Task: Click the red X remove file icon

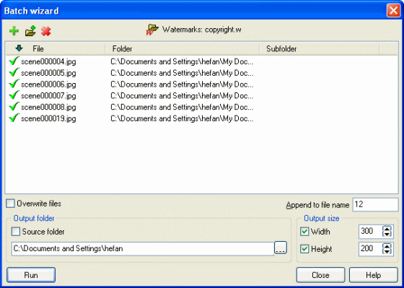Action: (x=46, y=31)
